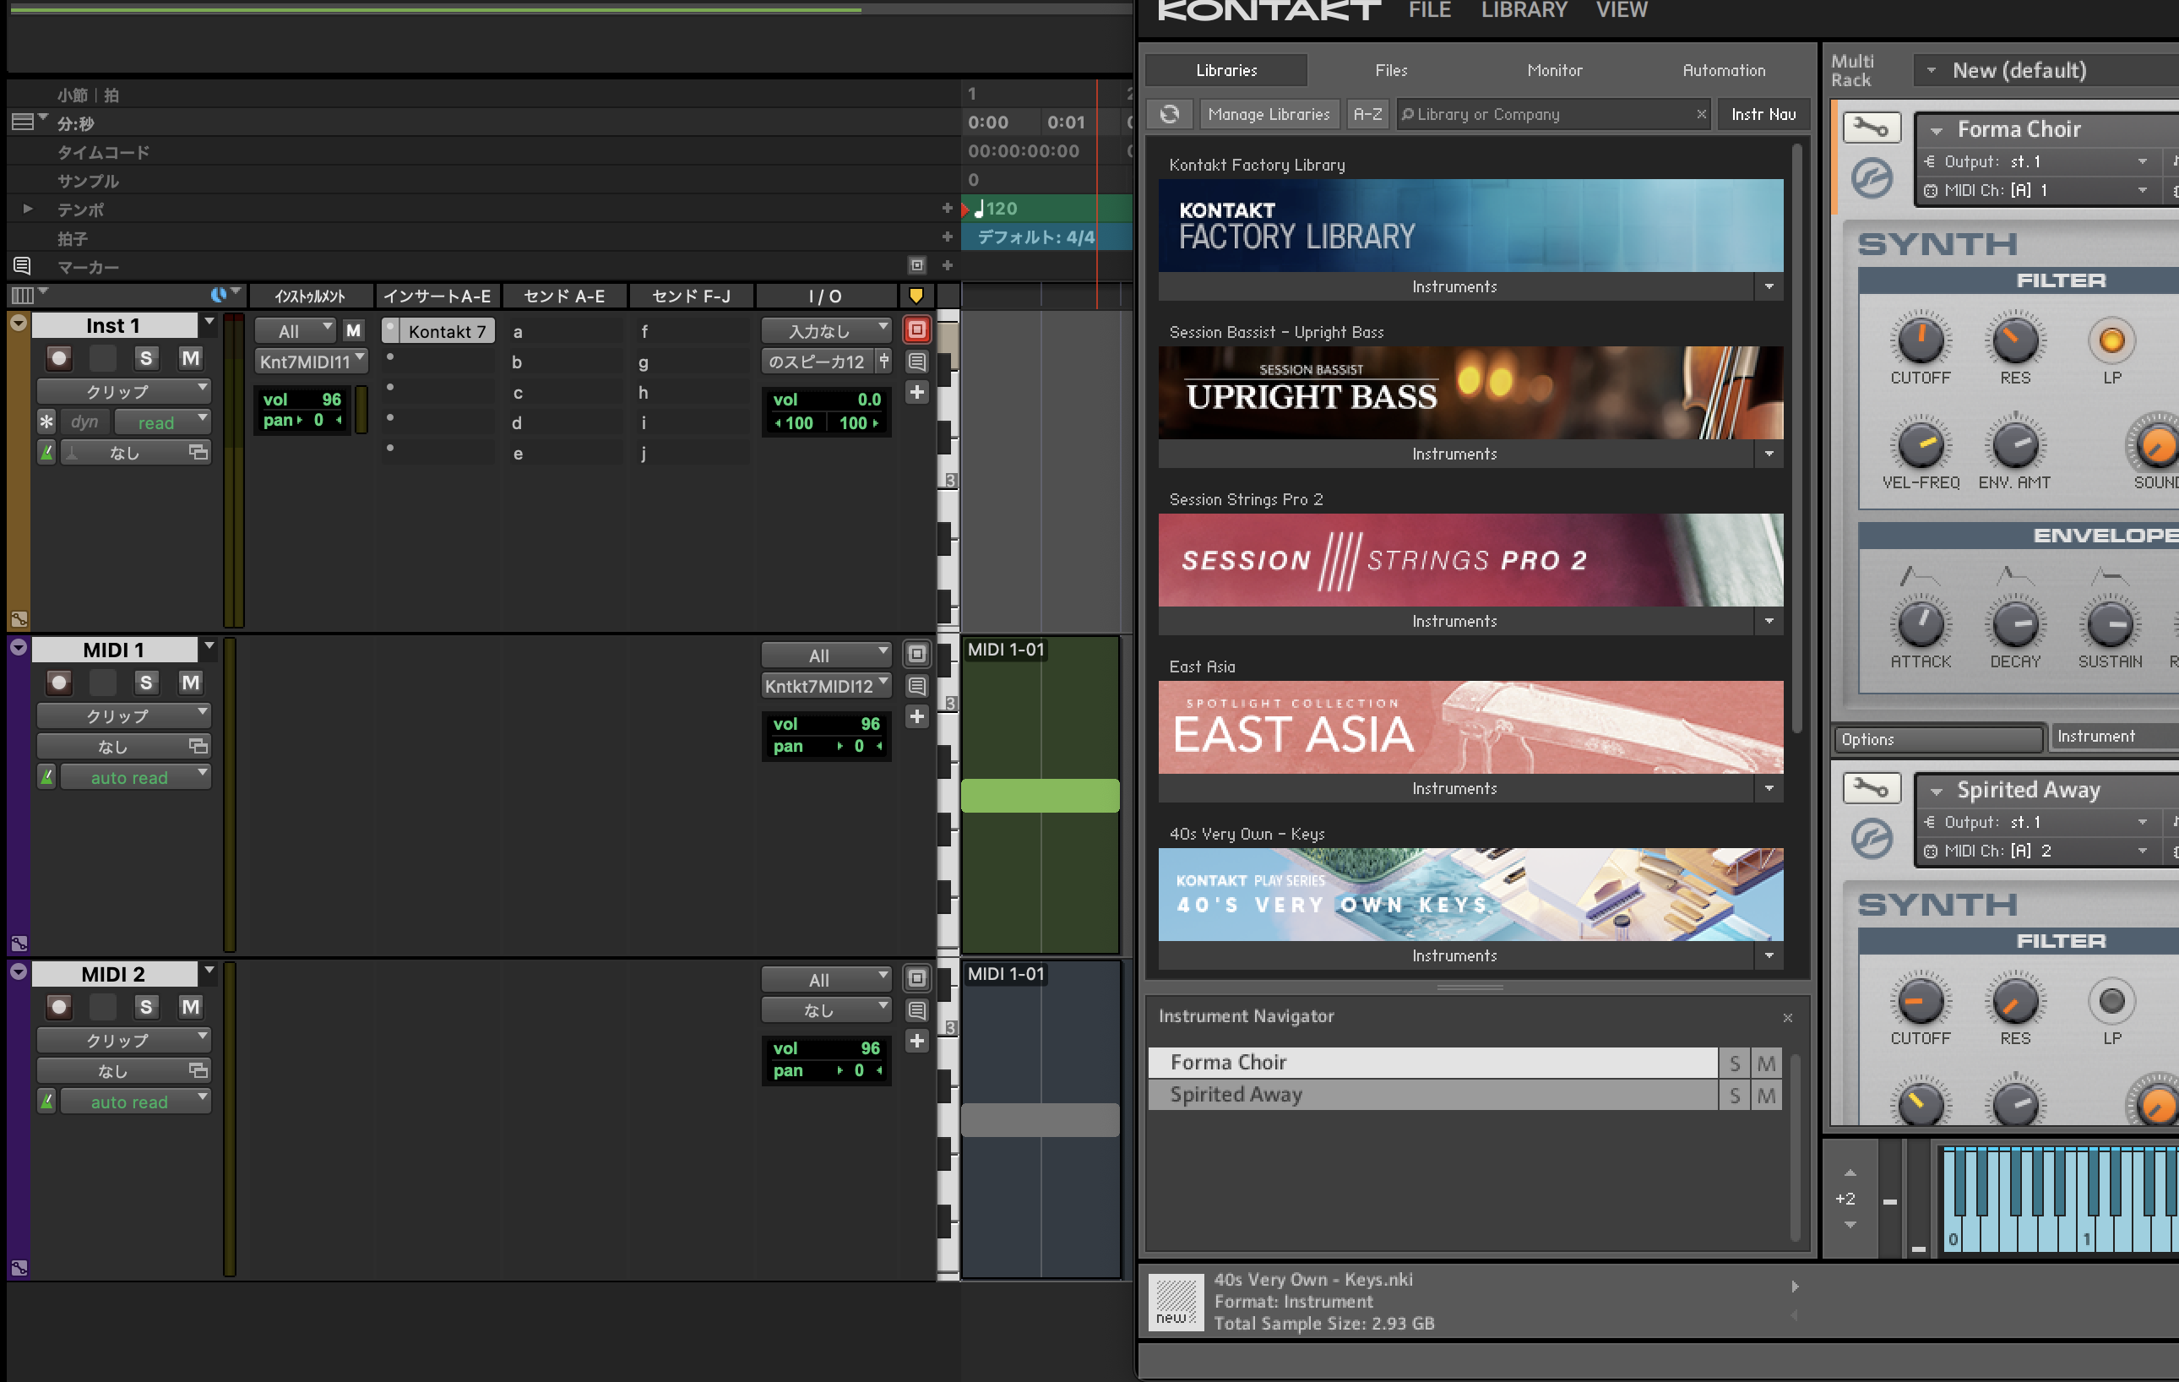
Task: Click the MIDI 2 track view icon at bottom
Action: pos(19,1268)
